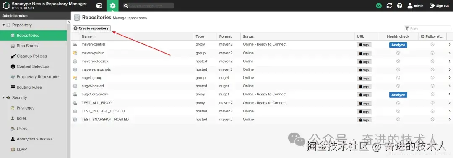
Task: Select the nuget-hosted repository name
Action: click(x=93, y=86)
